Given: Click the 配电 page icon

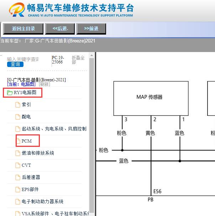Looking at the screenshot, I should (17, 117).
